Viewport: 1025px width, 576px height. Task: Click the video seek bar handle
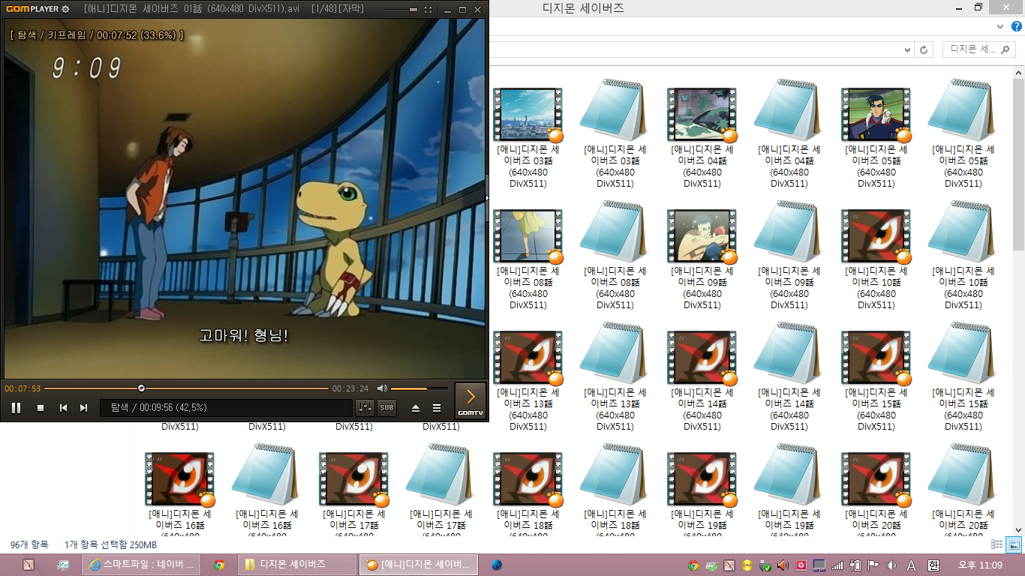(x=141, y=388)
